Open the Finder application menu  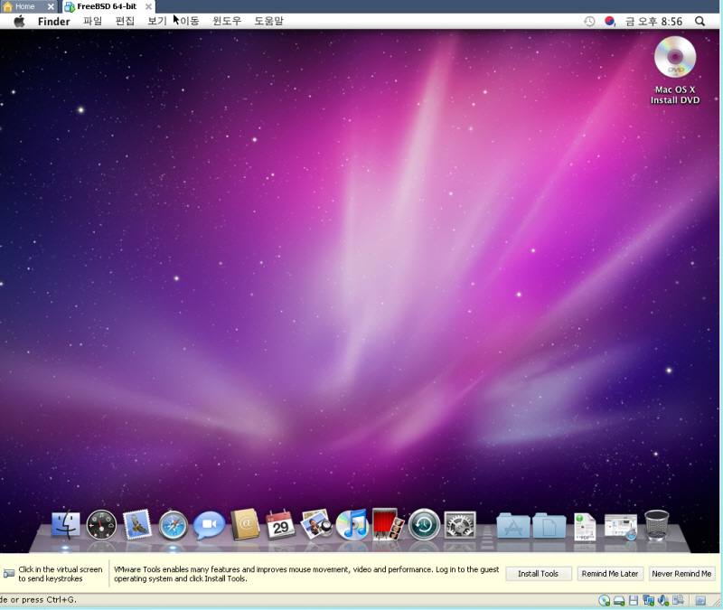[53, 21]
